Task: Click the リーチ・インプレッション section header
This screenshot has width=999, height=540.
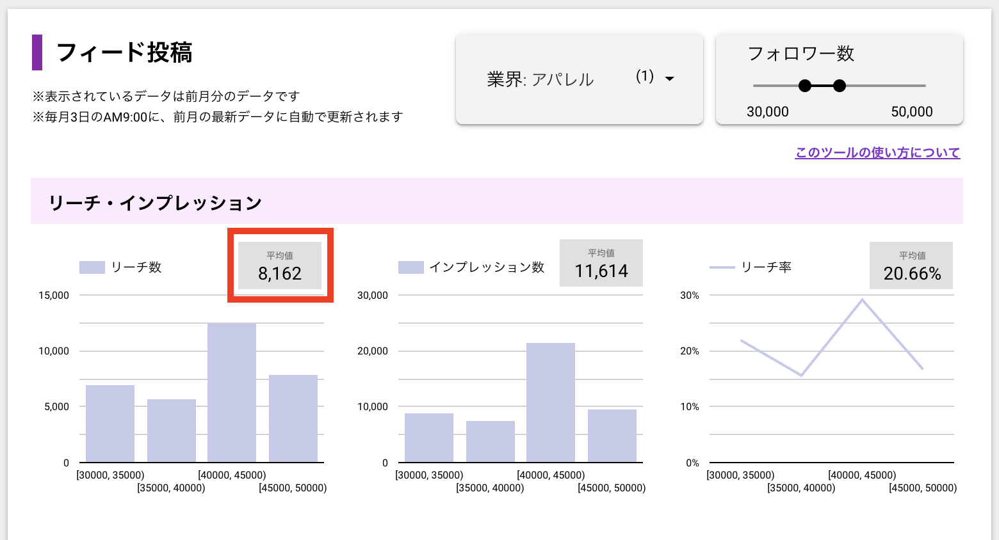Action: 156,200
